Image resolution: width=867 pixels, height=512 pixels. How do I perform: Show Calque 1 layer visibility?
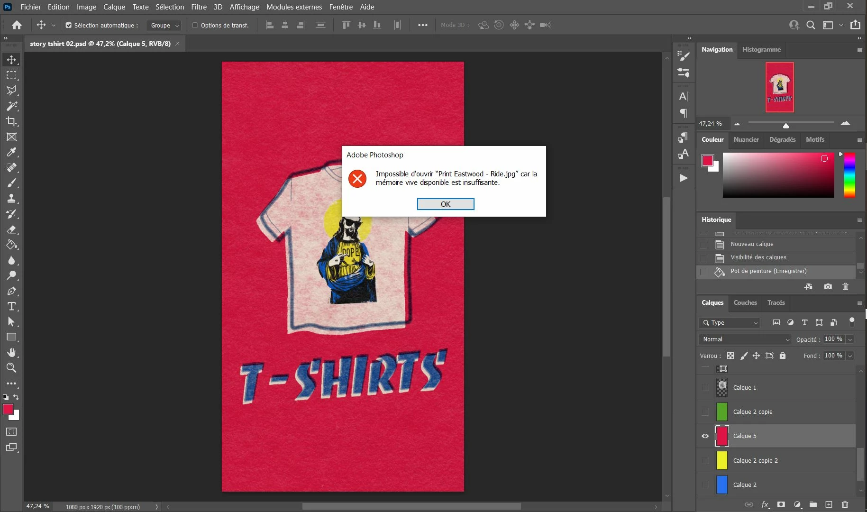pyautogui.click(x=705, y=387)
